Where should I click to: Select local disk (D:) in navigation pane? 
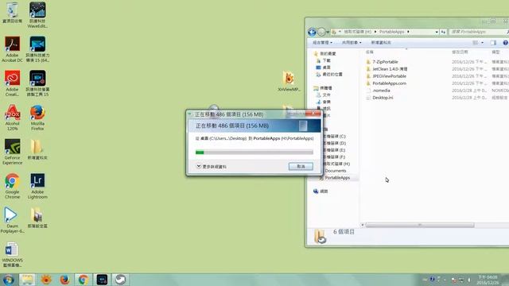point(334,143)
